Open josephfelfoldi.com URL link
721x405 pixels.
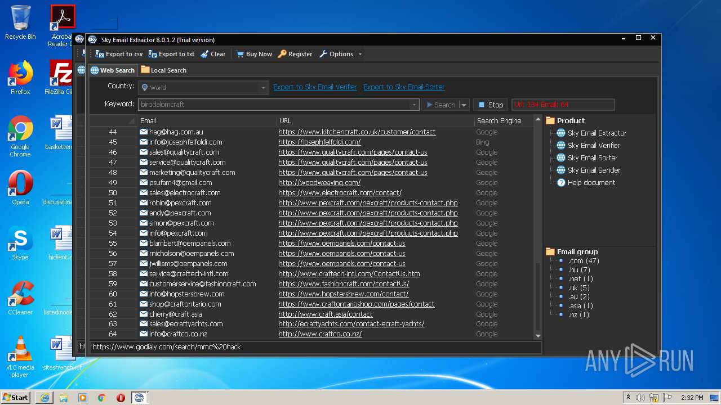319,142
